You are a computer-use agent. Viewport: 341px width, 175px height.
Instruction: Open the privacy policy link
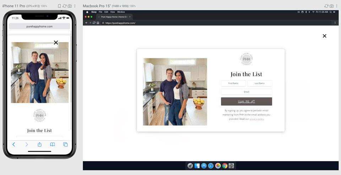point(256,119)
